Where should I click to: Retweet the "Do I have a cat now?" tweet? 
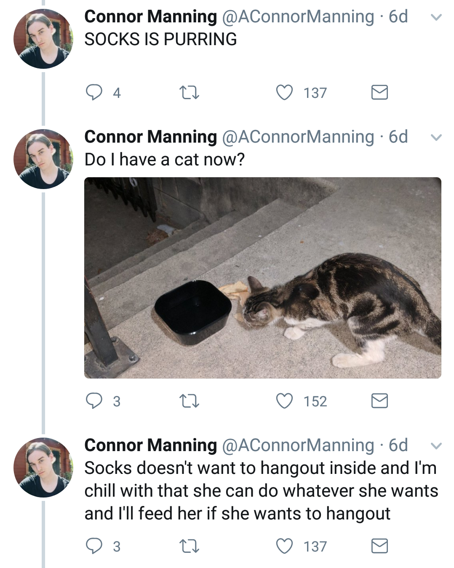[x=189, y=401]
